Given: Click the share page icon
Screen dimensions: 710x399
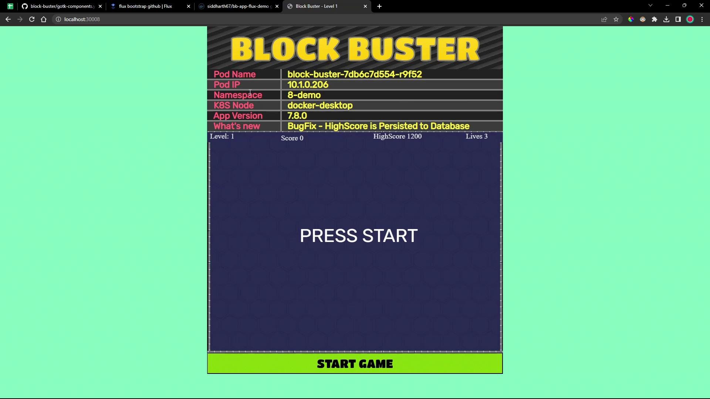Looking at the screenshot, I should (x=604, y=19).
